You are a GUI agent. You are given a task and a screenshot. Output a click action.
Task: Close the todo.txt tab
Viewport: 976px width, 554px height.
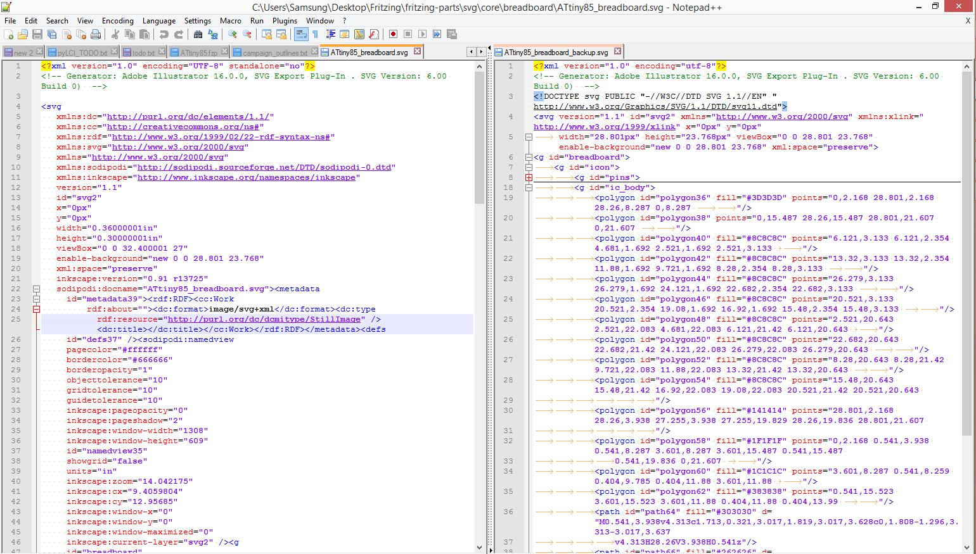pos(162,51)
